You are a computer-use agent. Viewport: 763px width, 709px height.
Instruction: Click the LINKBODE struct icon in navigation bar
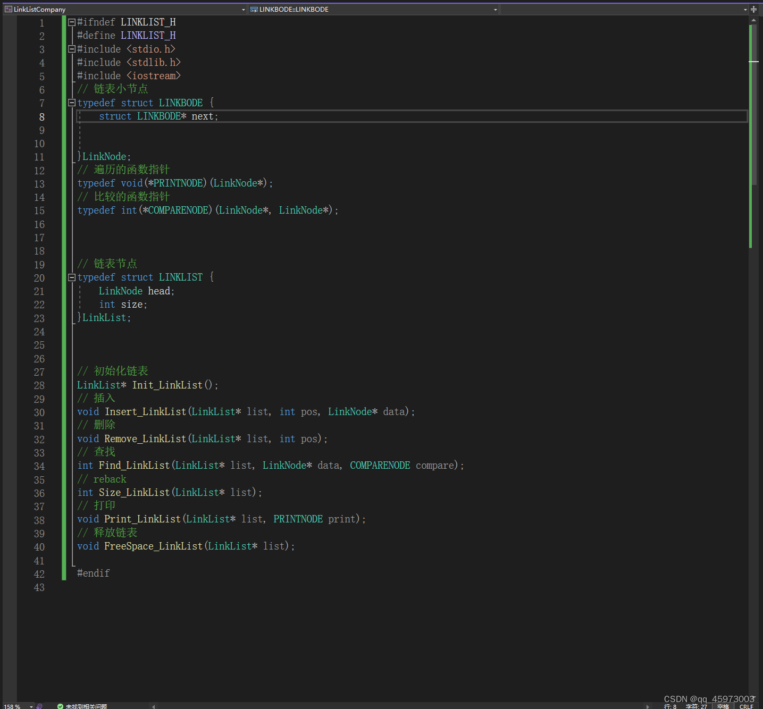point(254,9)
